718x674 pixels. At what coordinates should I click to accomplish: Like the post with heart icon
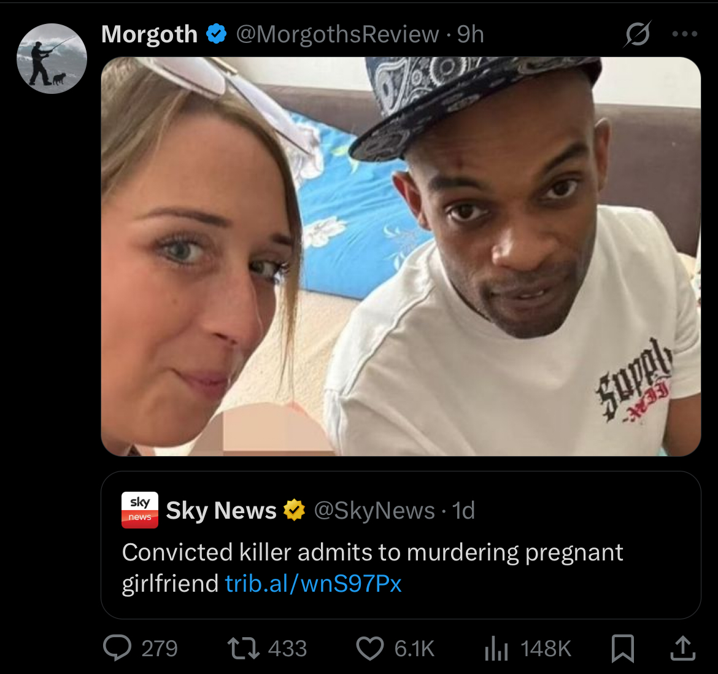pos(369,648)
